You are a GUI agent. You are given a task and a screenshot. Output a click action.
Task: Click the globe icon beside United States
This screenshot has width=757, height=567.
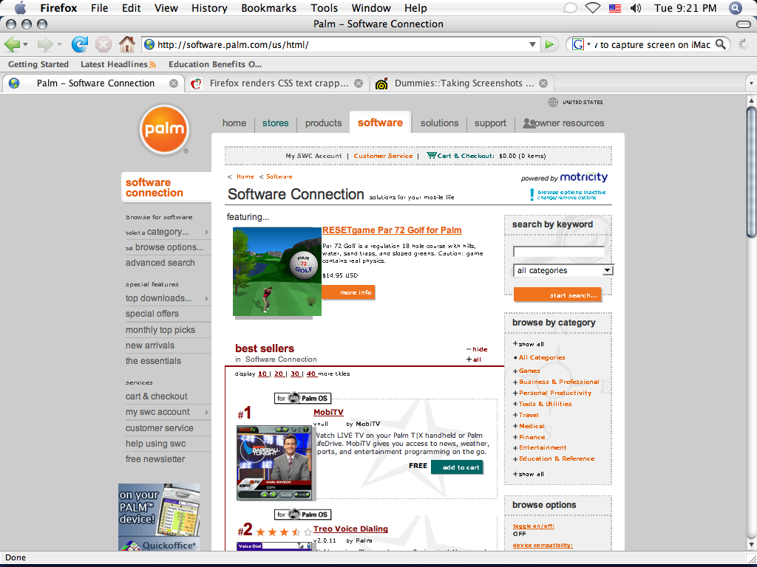pyautogui.click(x=553, y=102)
